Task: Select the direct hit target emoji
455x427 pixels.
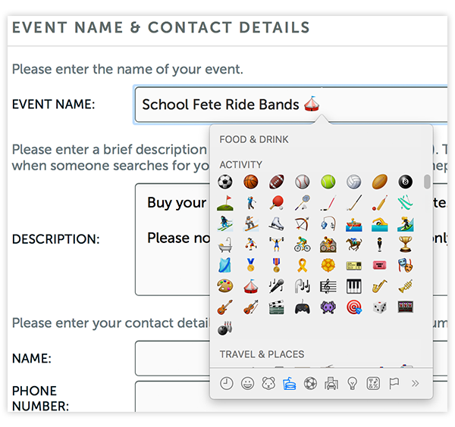Action: [353, 307]
